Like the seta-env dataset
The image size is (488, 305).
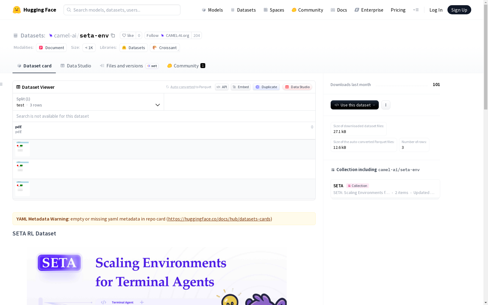tap(128, 35)
